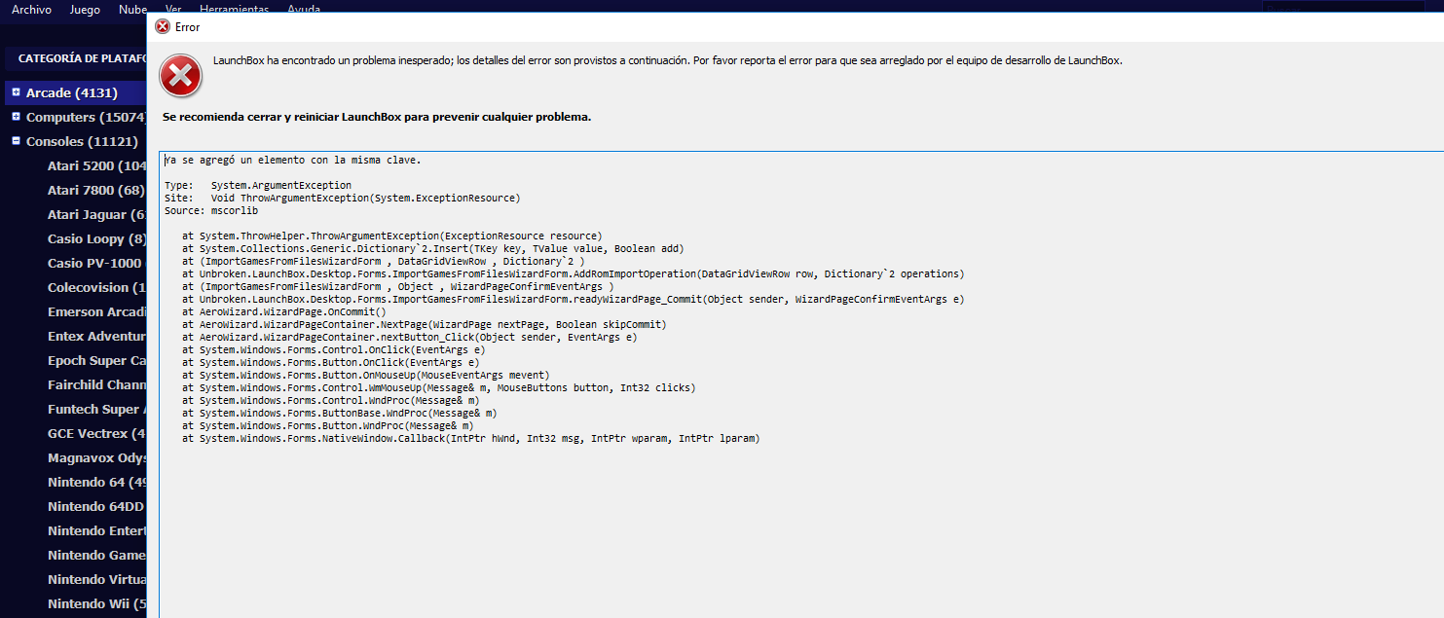Select the Computers category in sidebar

point(86,118)
